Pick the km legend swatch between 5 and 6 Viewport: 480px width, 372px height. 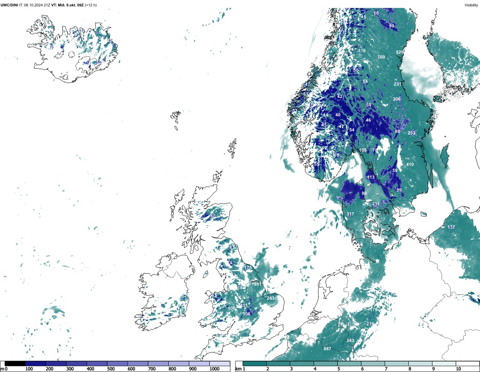(349, 364)
